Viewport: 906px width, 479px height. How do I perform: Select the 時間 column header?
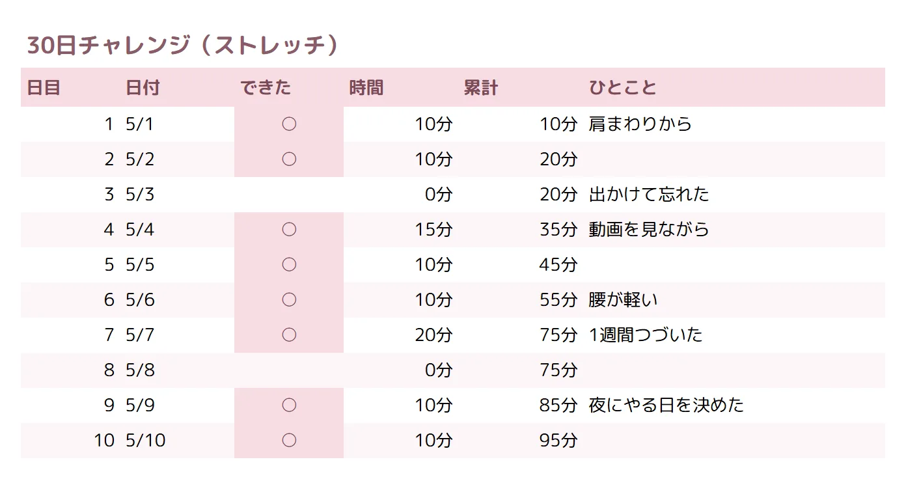tap(366, 87)
